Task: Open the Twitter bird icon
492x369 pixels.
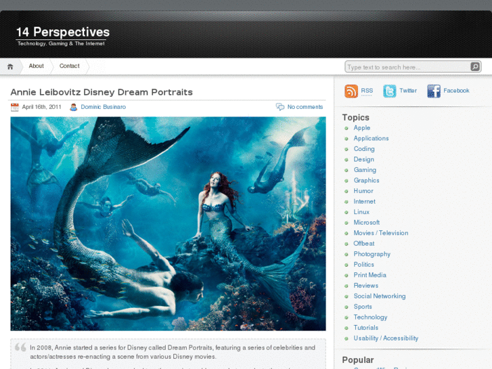Action: [390, 91]
